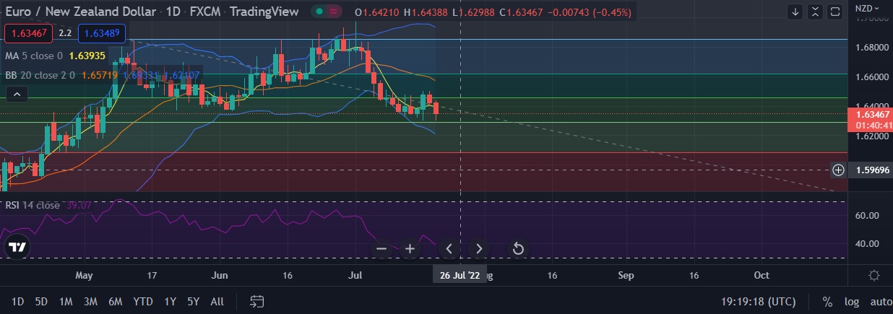Reset the chart view
Image resolution: width=893 pixels, height=314 pixels.
point(518,249)
